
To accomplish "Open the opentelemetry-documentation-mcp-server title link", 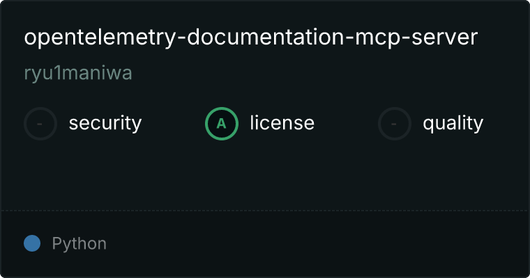I will point(251,37).
